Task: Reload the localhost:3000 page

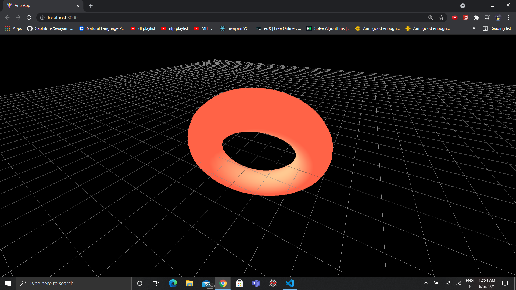Action: tap(29, 17)
